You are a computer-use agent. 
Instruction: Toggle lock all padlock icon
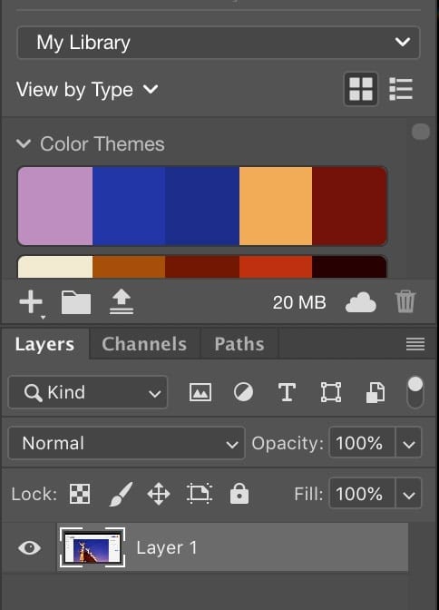coord(239,494)
